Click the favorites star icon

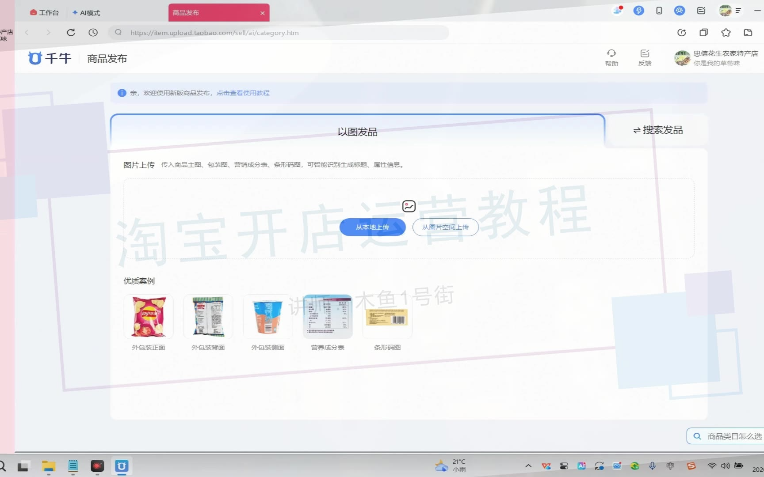click(x=726, y=32)
